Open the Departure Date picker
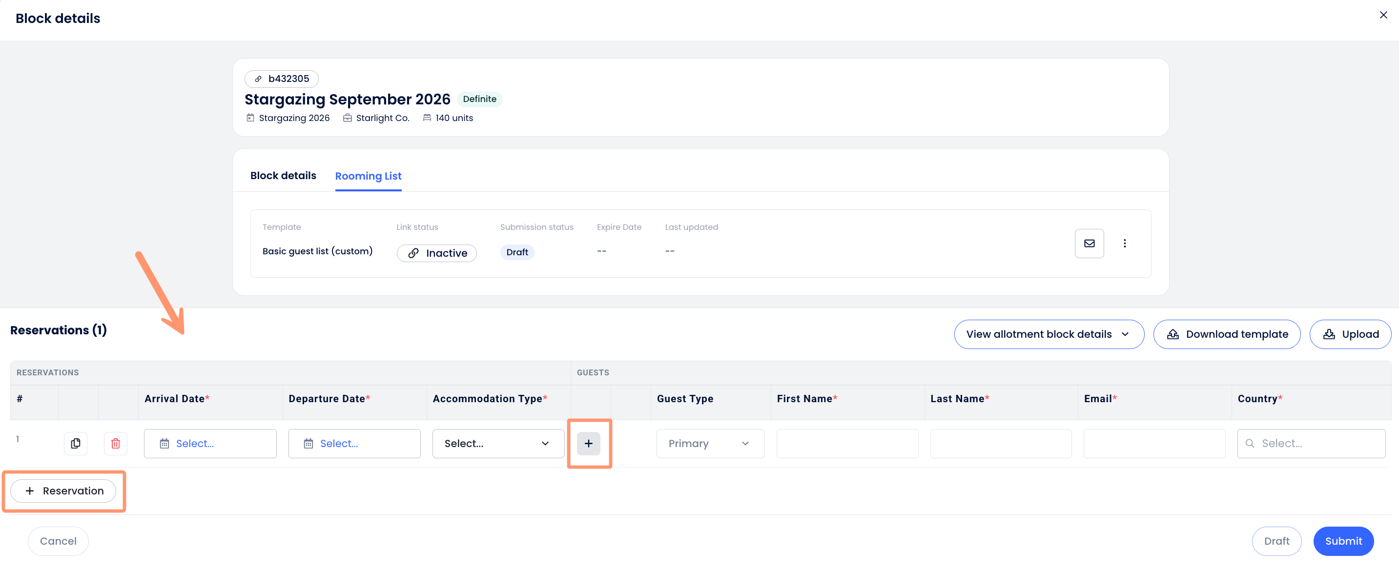The image size is (1399, 573). [x=354, y=443]
